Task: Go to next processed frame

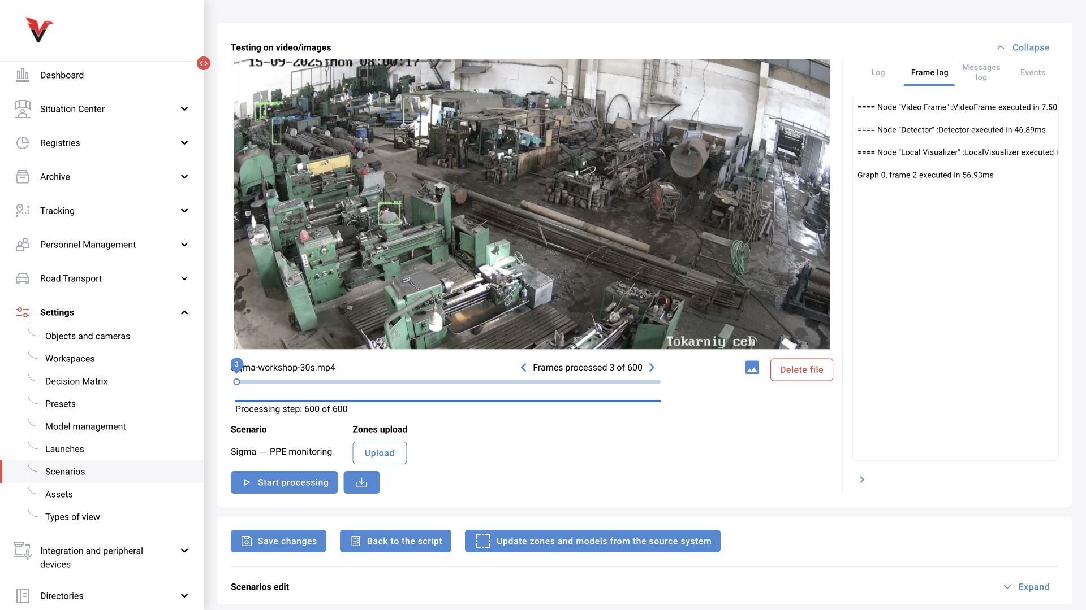Action: 652,368
